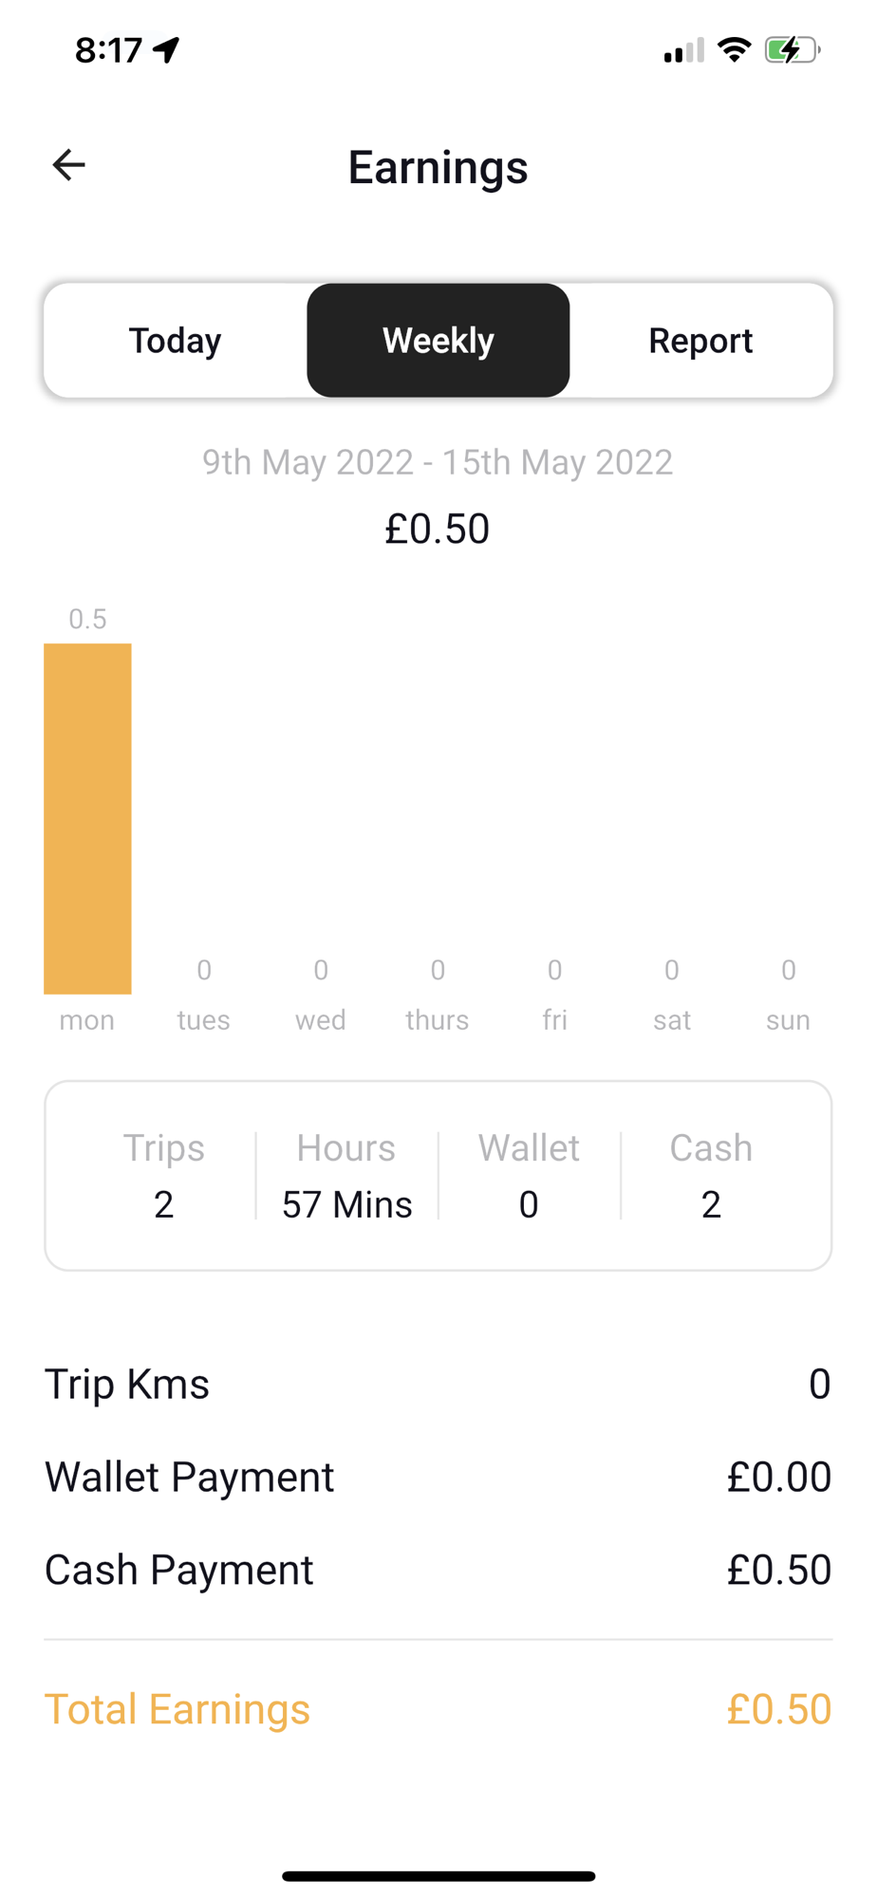Viewport: 877px width, 1898px height.
Task: Tap the battery charging icon
Action: pos(792,49)
